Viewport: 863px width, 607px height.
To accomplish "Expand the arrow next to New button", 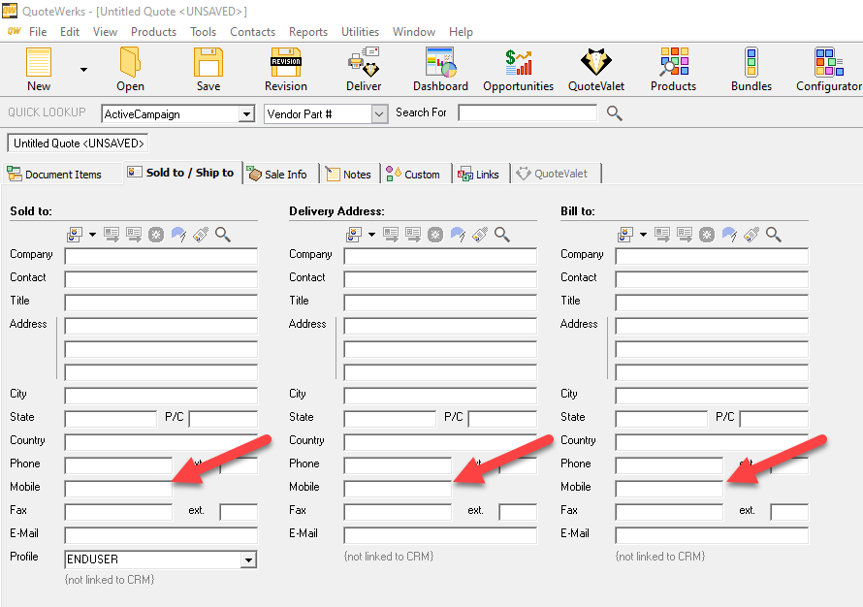I will (x=83, y=70).
